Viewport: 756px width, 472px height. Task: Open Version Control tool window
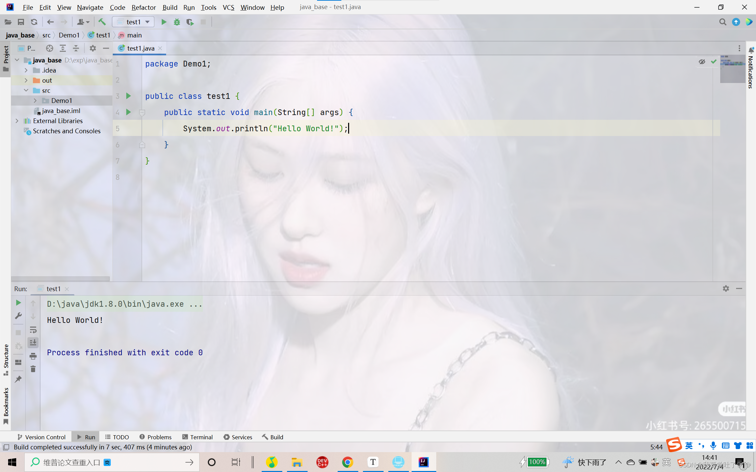[41, 437]
